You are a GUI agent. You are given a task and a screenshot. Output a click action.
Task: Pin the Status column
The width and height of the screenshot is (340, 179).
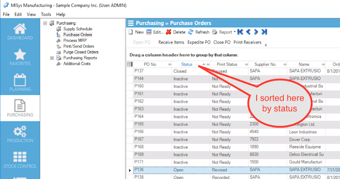[x=208, y=65]
